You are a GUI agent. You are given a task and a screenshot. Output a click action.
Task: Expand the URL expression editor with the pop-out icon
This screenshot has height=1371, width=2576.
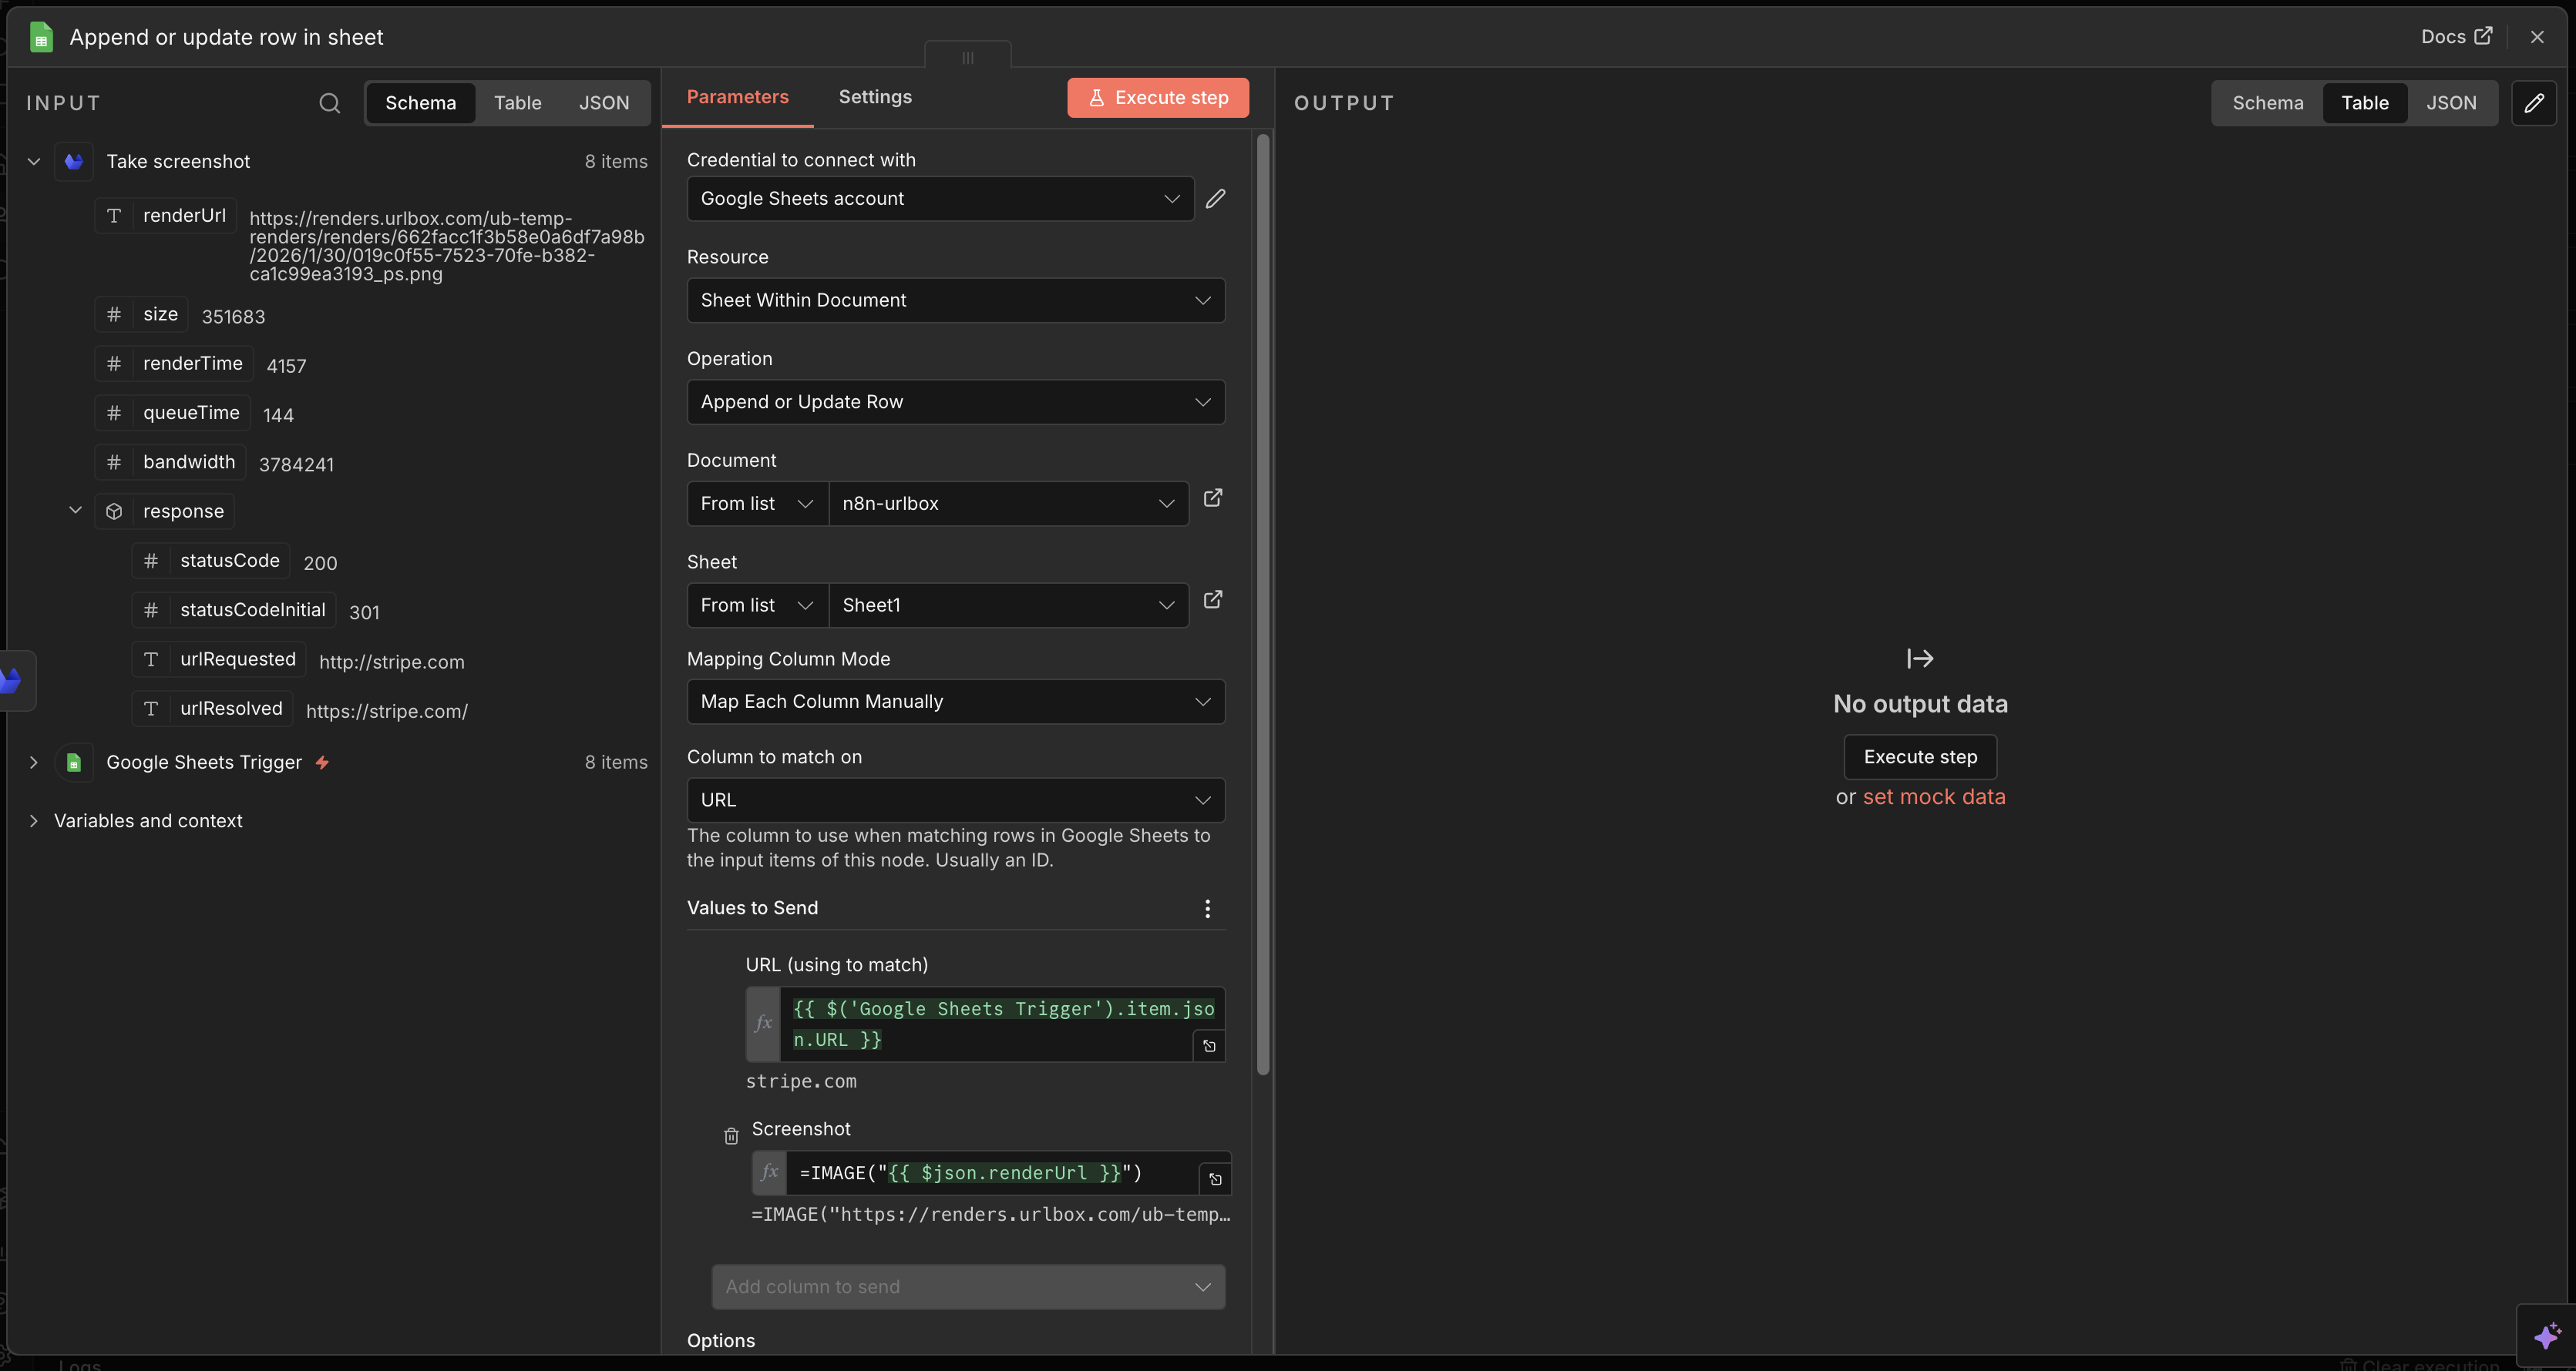tap(1209, 1045)
